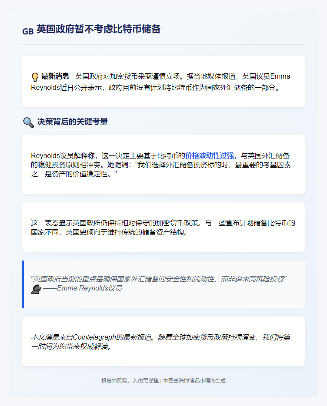Click the italic quote about 外汇储备的安全性和流动性
Screen dimensions: 327x406
pyautogui.click(x=159, y=279)
